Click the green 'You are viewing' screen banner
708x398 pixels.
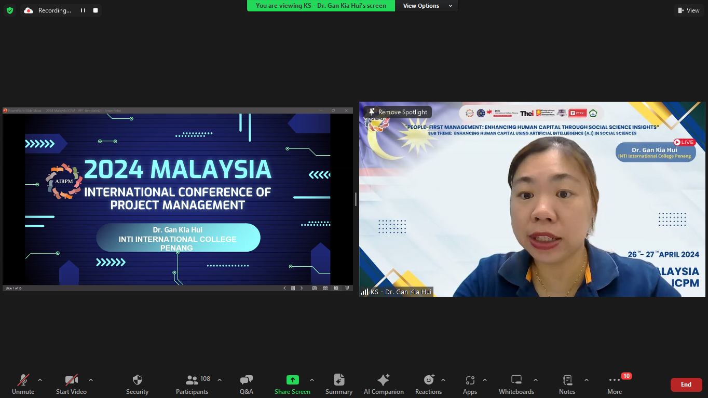[321, 6]
